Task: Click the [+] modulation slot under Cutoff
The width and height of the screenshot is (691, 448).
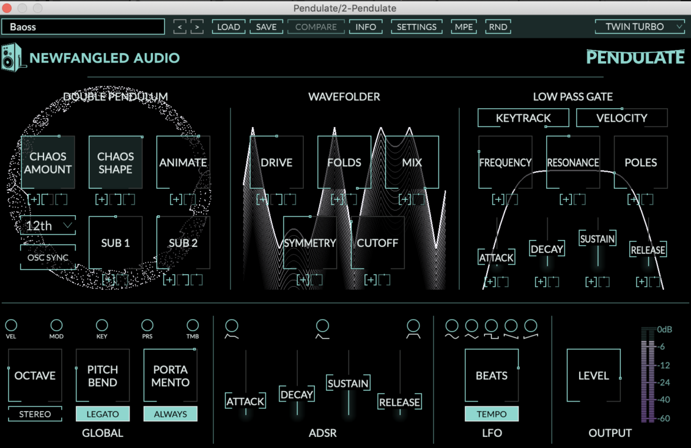Action: click(x=371, y=280)
